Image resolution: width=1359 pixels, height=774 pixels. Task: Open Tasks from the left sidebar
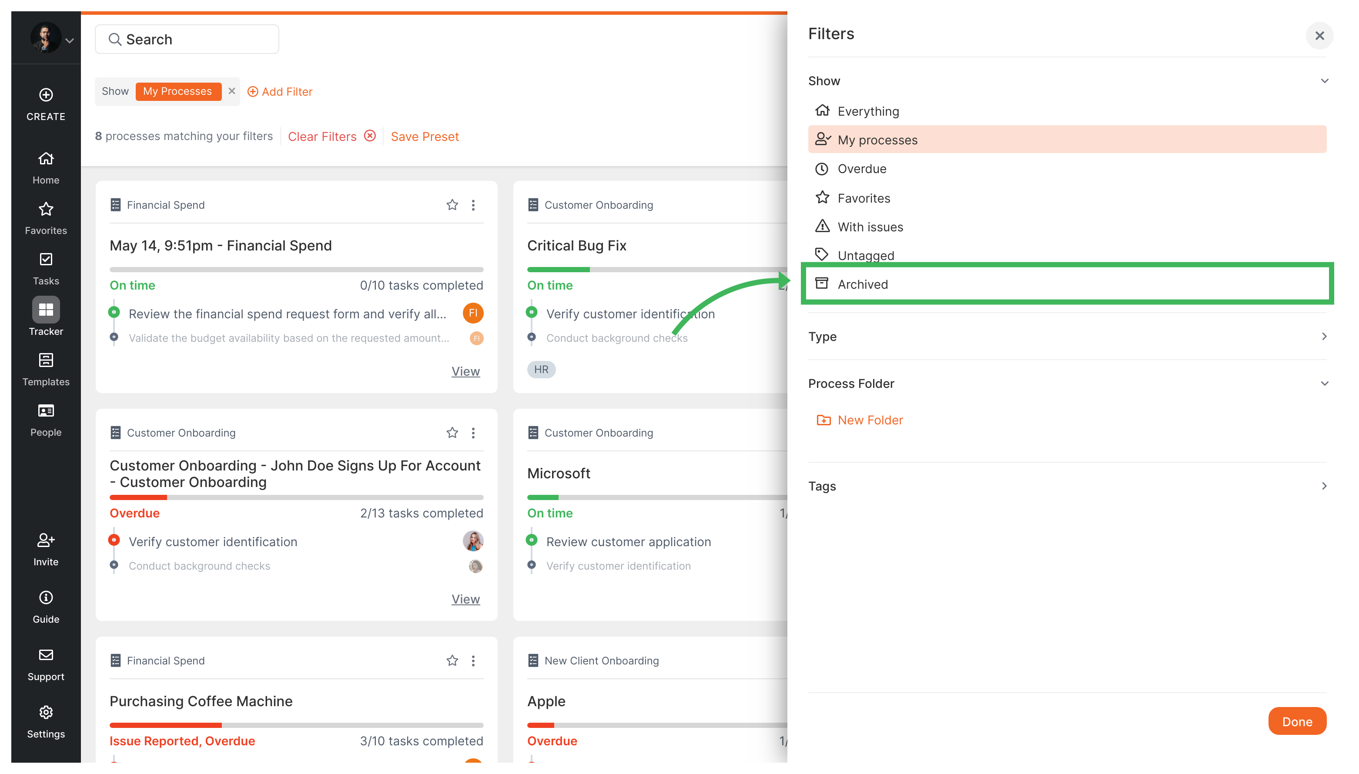click(46, 260)
